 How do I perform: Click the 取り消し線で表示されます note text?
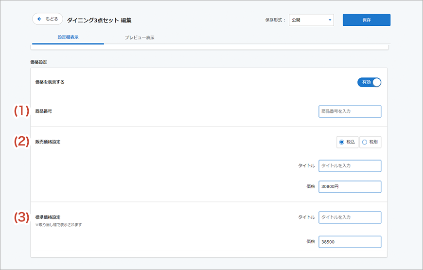tap(58, 225)
